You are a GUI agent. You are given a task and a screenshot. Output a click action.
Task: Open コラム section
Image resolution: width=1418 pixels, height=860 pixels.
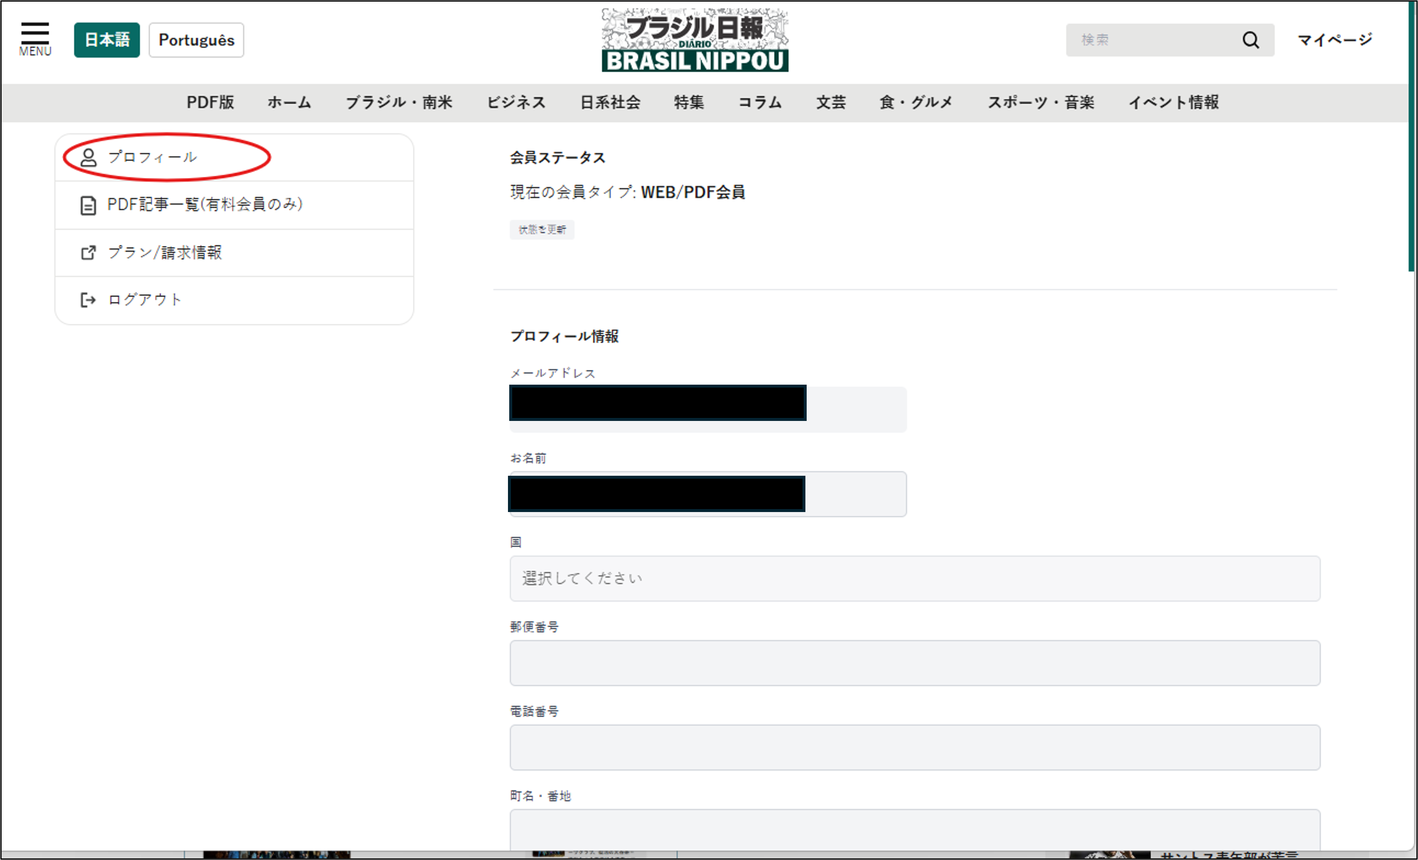pos(760,102)
